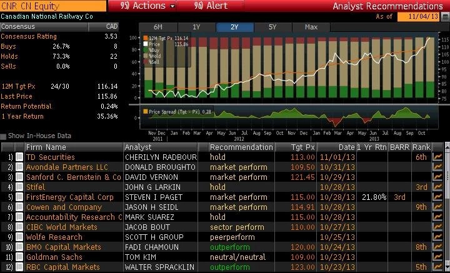Click the Price Spread legend swatch
Image resolution: width=450 pixels, height=273 pixels.
pos(146,112)
